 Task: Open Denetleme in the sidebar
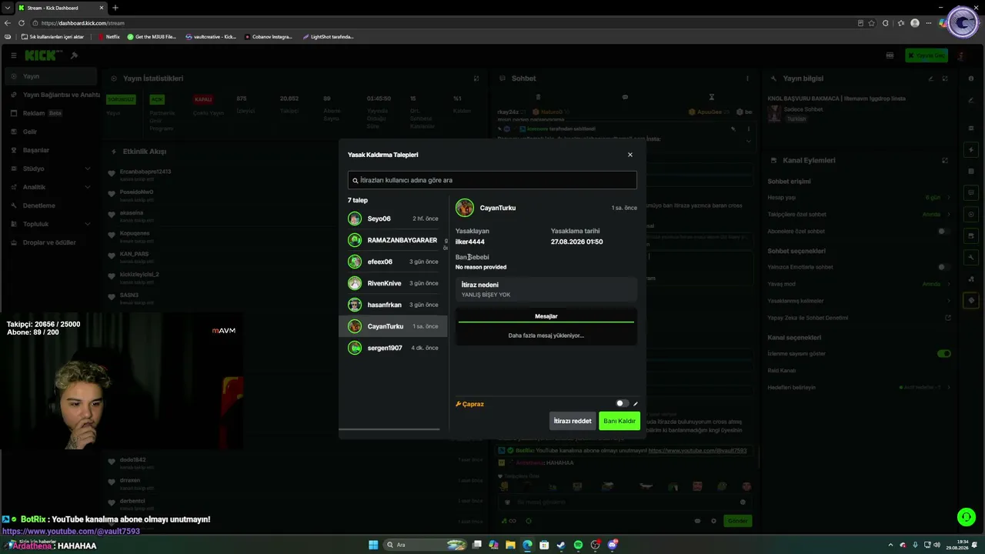click(51, 205)
